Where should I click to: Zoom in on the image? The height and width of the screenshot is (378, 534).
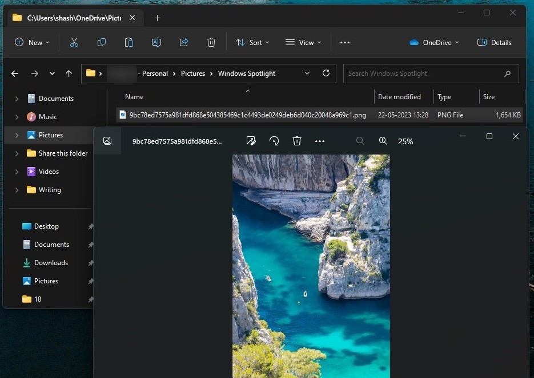(383, 141)
